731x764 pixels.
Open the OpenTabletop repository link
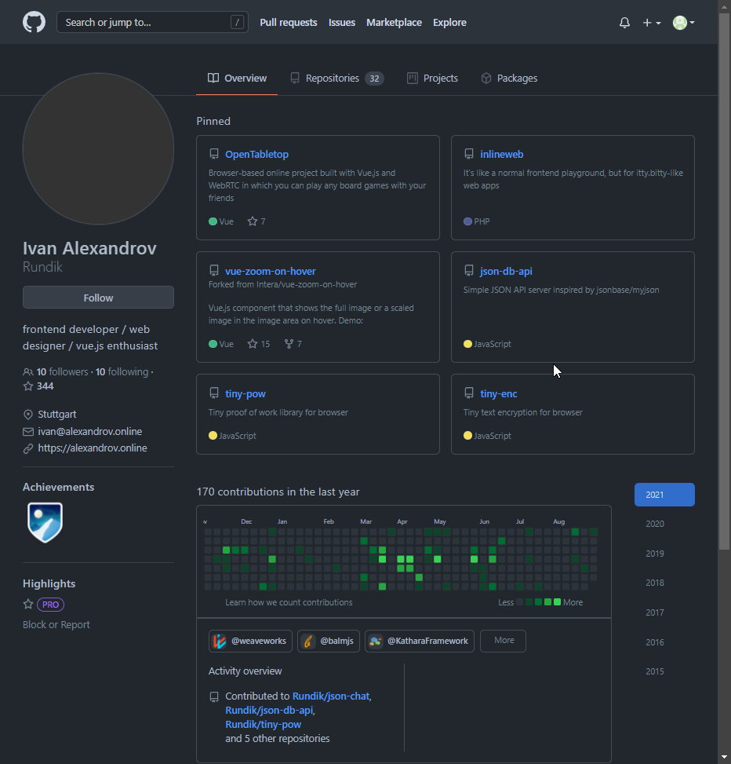pos(257,155)
